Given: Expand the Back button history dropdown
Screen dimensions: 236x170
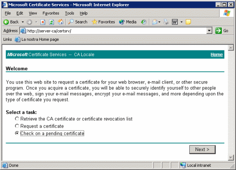Looking at the screenshot, I should point(23,22).
